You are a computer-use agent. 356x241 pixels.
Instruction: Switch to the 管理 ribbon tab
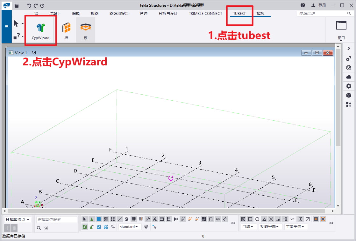coord(144,14)
